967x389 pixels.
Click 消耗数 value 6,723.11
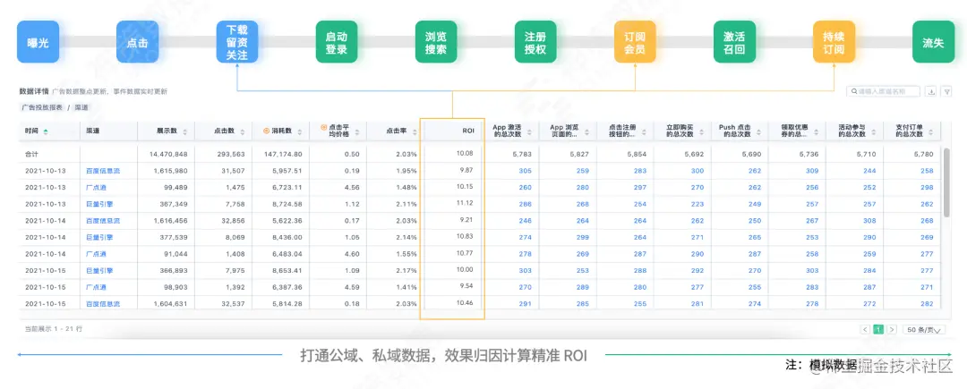288,187
